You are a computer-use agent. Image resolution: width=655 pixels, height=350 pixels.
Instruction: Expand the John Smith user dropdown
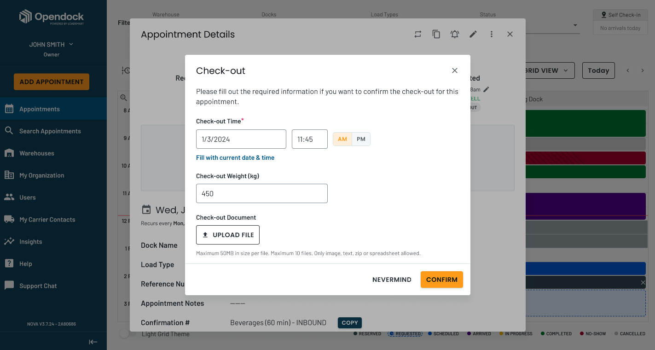coord(71,44)
